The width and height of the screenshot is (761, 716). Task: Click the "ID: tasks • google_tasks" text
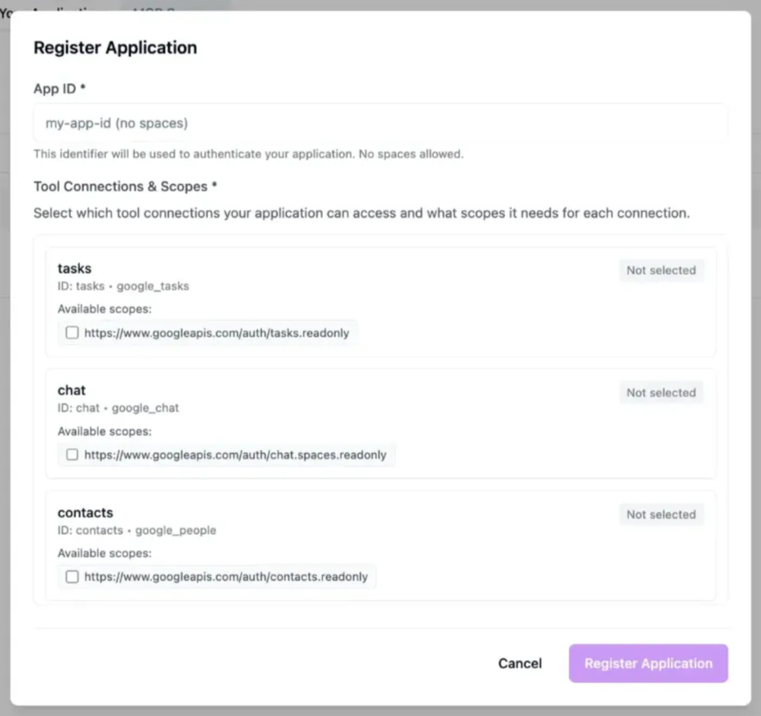(123, 286)
